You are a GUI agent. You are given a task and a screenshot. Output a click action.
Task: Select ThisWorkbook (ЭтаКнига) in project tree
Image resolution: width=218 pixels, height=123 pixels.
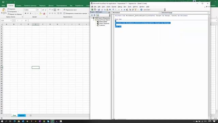[101, 25]
